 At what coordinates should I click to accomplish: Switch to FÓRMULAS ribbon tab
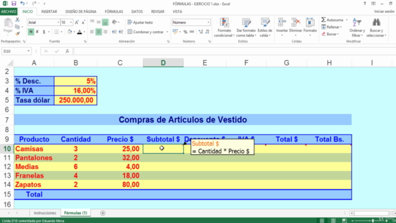click(114, 12)
